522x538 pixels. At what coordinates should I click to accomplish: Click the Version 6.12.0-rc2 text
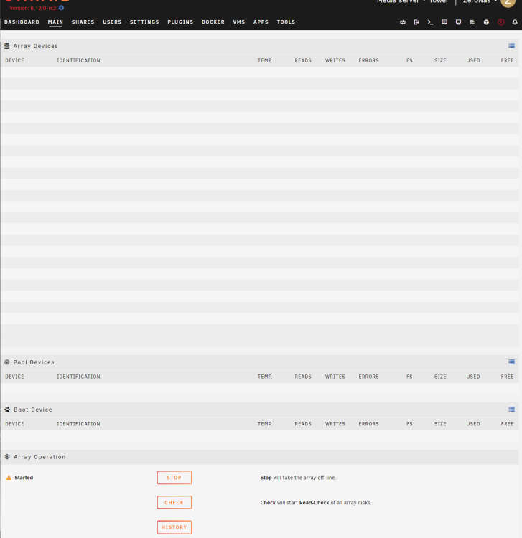[33, 8]
